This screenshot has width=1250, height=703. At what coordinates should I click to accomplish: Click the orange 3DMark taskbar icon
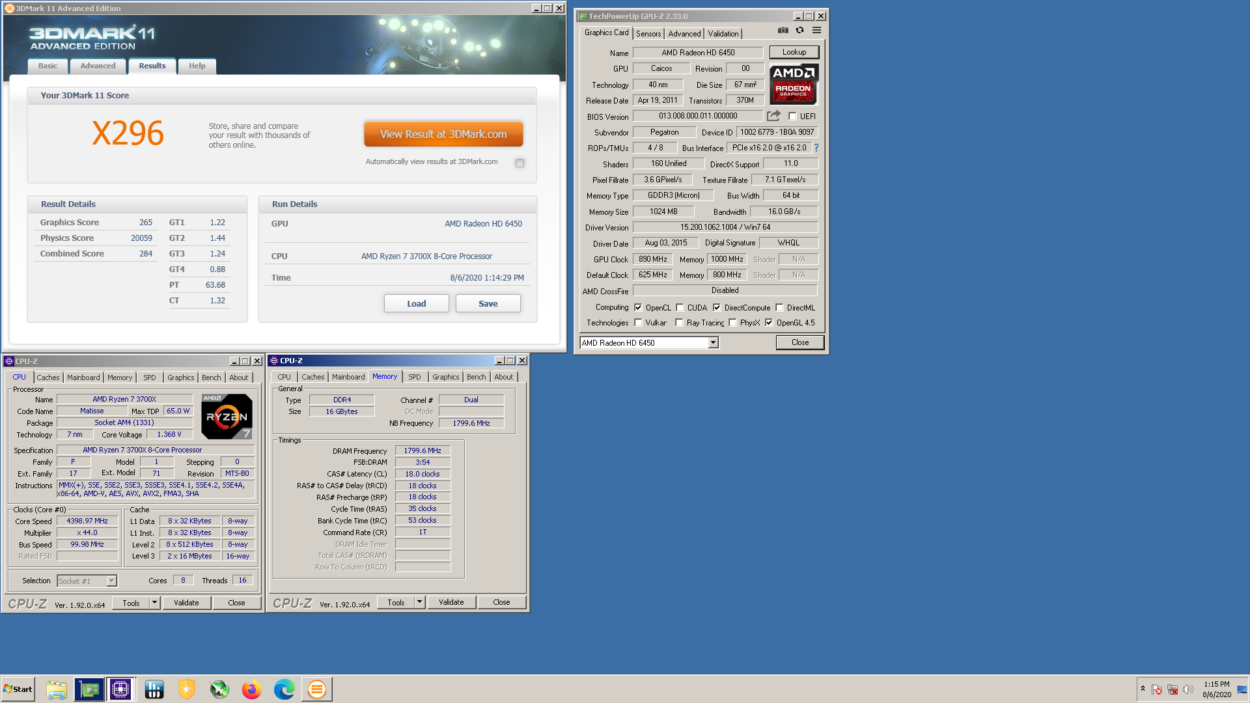pyautogui.click(x=317, y=689)
